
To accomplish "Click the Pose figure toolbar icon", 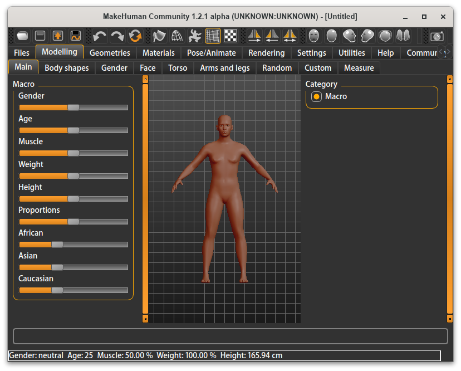I will tap(195, 36).
